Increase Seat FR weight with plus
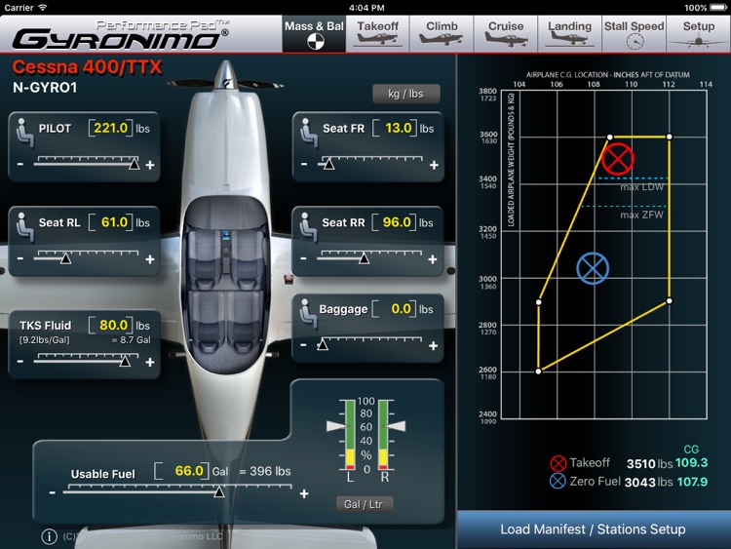This screenshot has width=731, height=549. [x=434, y=165]
